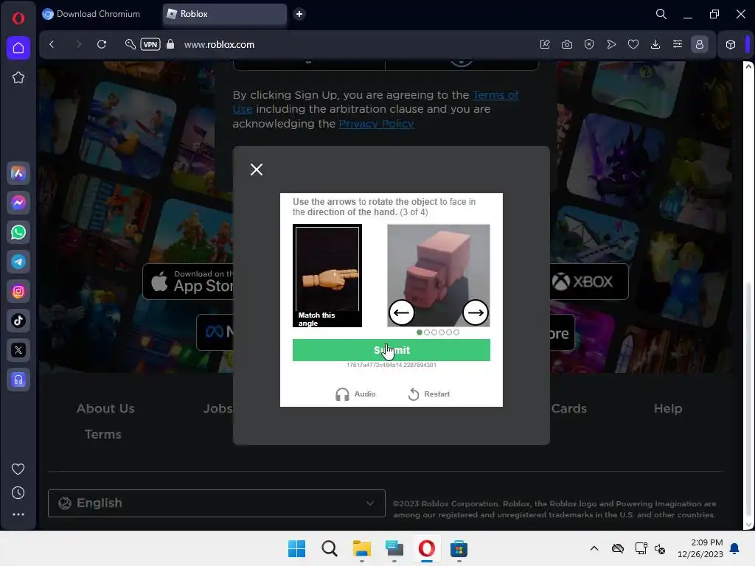755x566 pixels.
Task: View site security lock info
Action: [x=170, y=44]
